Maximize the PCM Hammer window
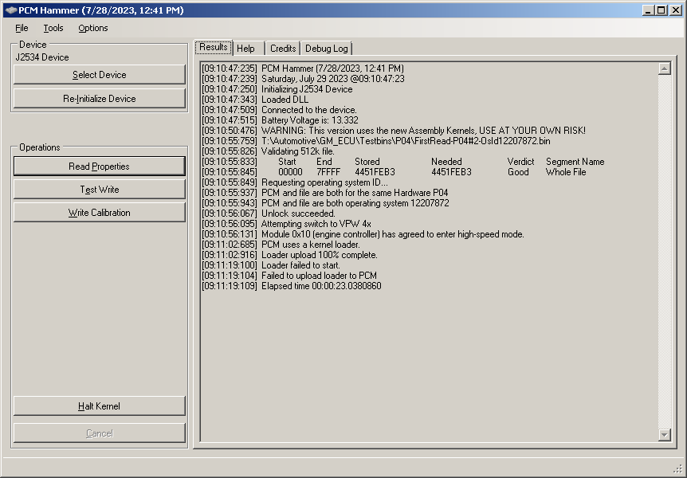 coord(661,10)
